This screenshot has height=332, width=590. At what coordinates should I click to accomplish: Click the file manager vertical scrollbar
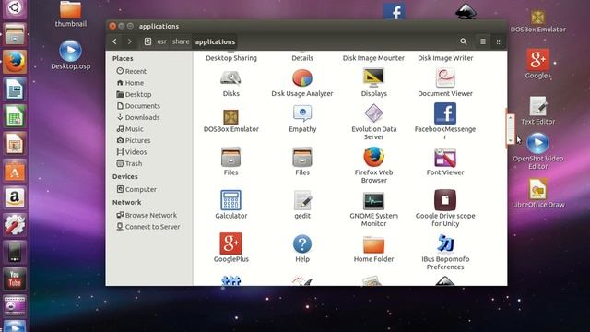tap(510, 129)
